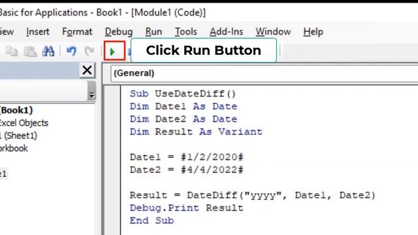Screen dimensions: 418x235
Task: Open the Debug menu
Action: [119, 32]
